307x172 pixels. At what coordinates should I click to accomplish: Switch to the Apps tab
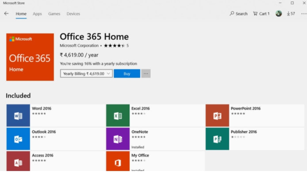[37, 14]
